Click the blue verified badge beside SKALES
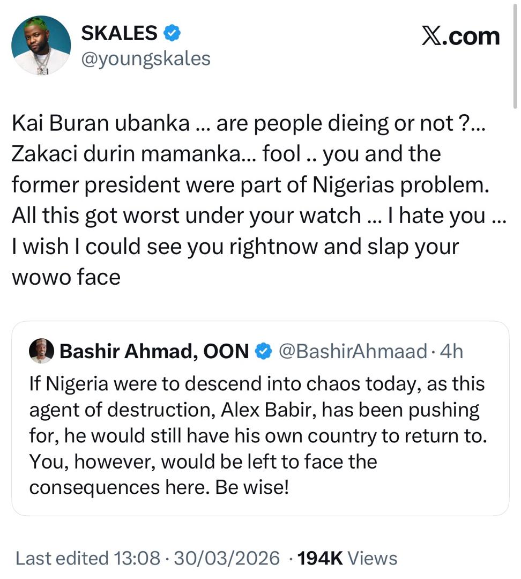This screenshot has width=521, height=579. (172, 33)
